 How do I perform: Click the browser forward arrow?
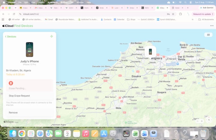[8, 14]
